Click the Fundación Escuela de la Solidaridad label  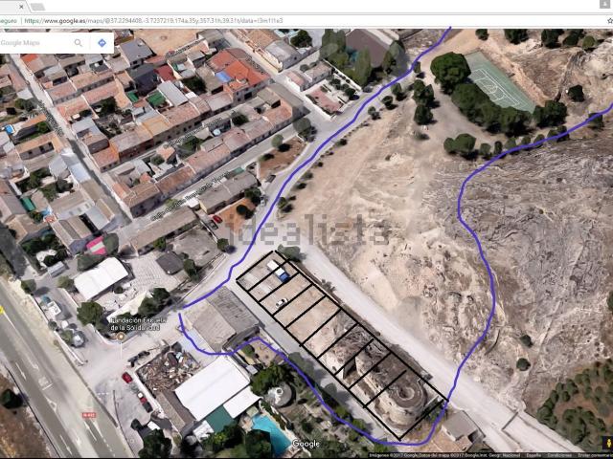141,324
